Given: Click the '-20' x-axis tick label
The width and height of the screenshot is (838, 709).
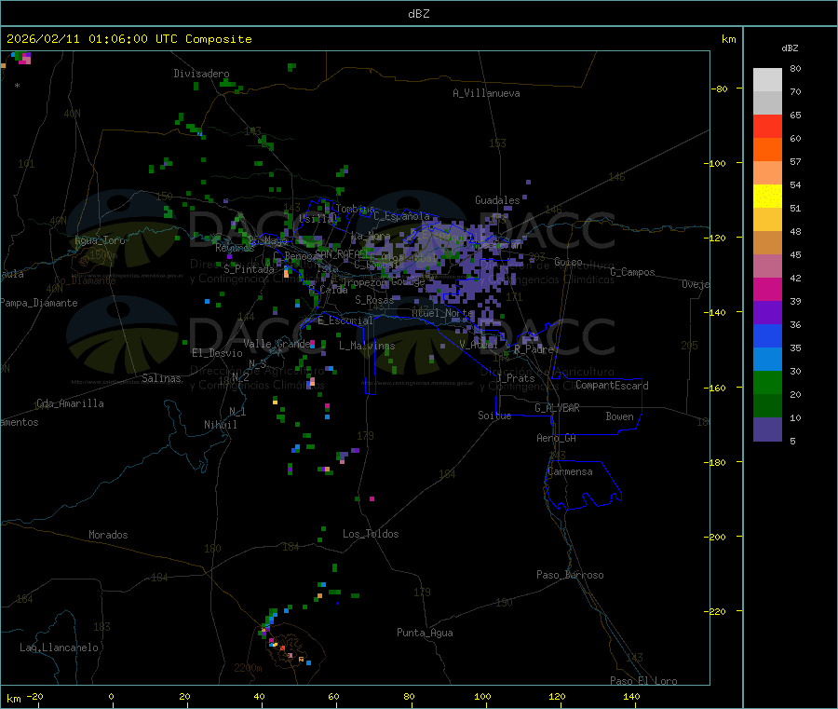Looking at the screenshot, I should pos(34,696).
